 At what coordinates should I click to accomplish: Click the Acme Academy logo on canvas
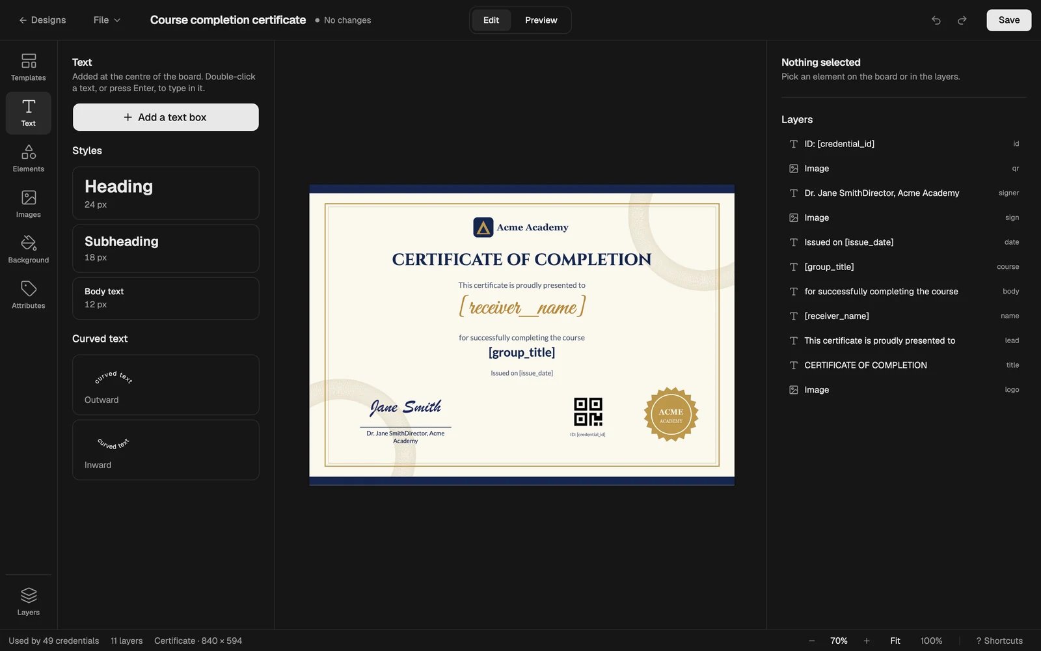tap(520, 227)
